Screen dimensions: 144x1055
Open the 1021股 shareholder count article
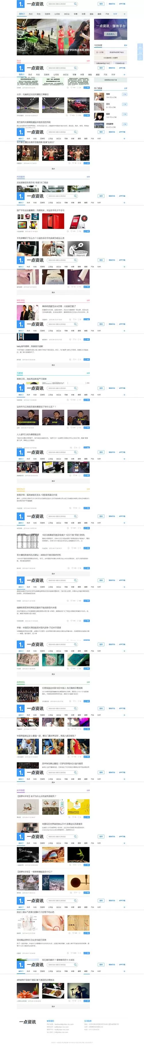[x=63, y=535]
